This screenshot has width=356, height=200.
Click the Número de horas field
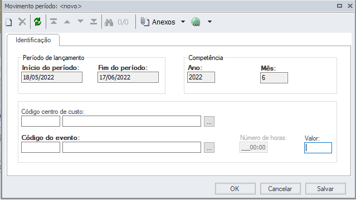[253, 147]
